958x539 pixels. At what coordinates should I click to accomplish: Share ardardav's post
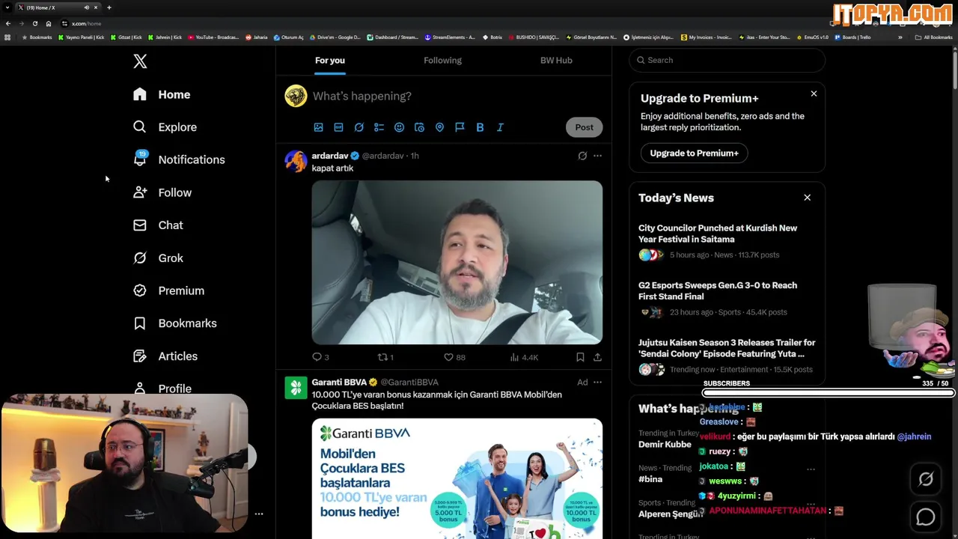pos(597,357)
